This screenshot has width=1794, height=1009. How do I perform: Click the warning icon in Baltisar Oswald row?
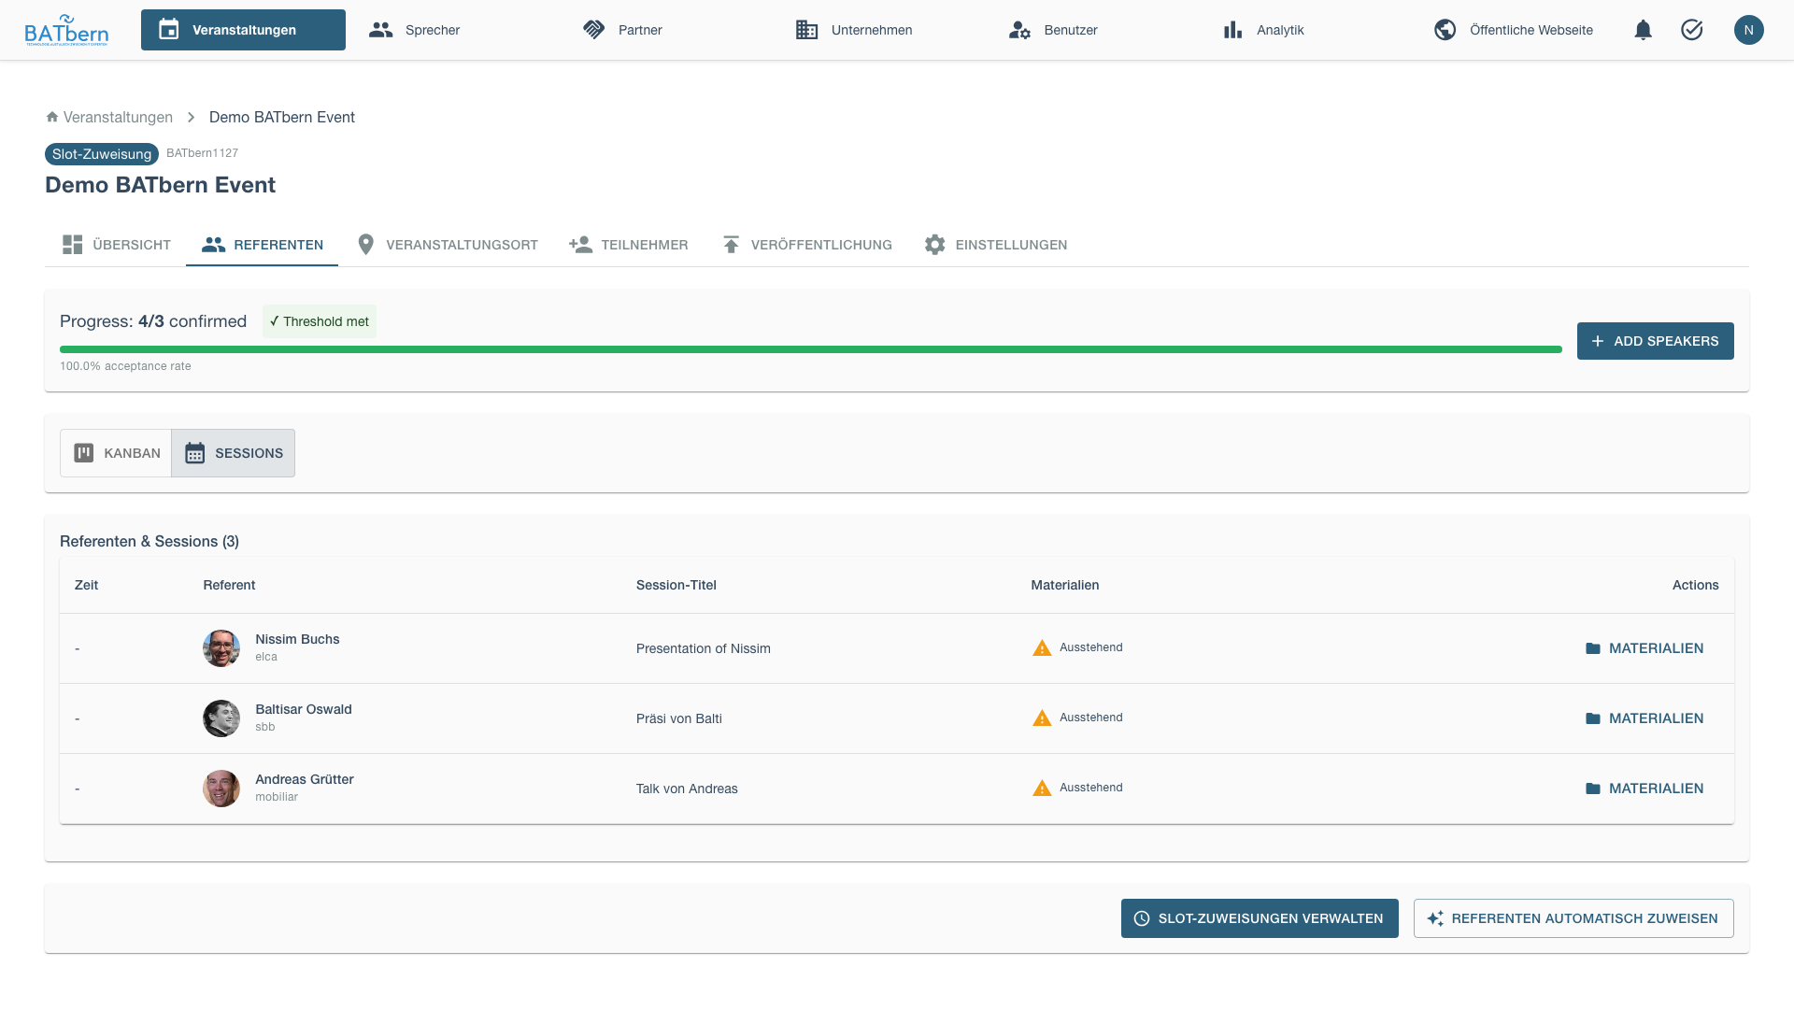(1042, 718)
